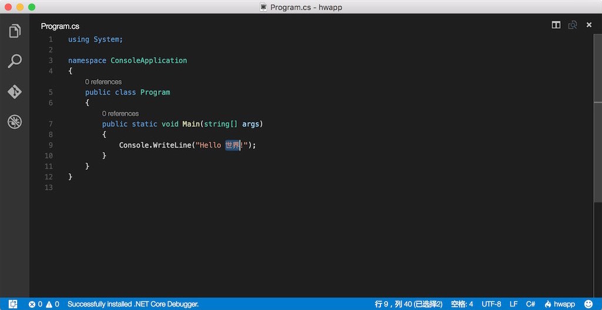The height and width of the screenshot is (310, 602).
Task: Click selected text 世界 in string
Action: pos(233,145)
